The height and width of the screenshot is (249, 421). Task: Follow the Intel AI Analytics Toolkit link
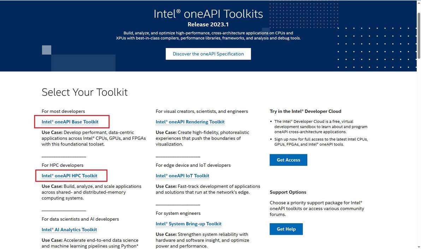(69, 230)
